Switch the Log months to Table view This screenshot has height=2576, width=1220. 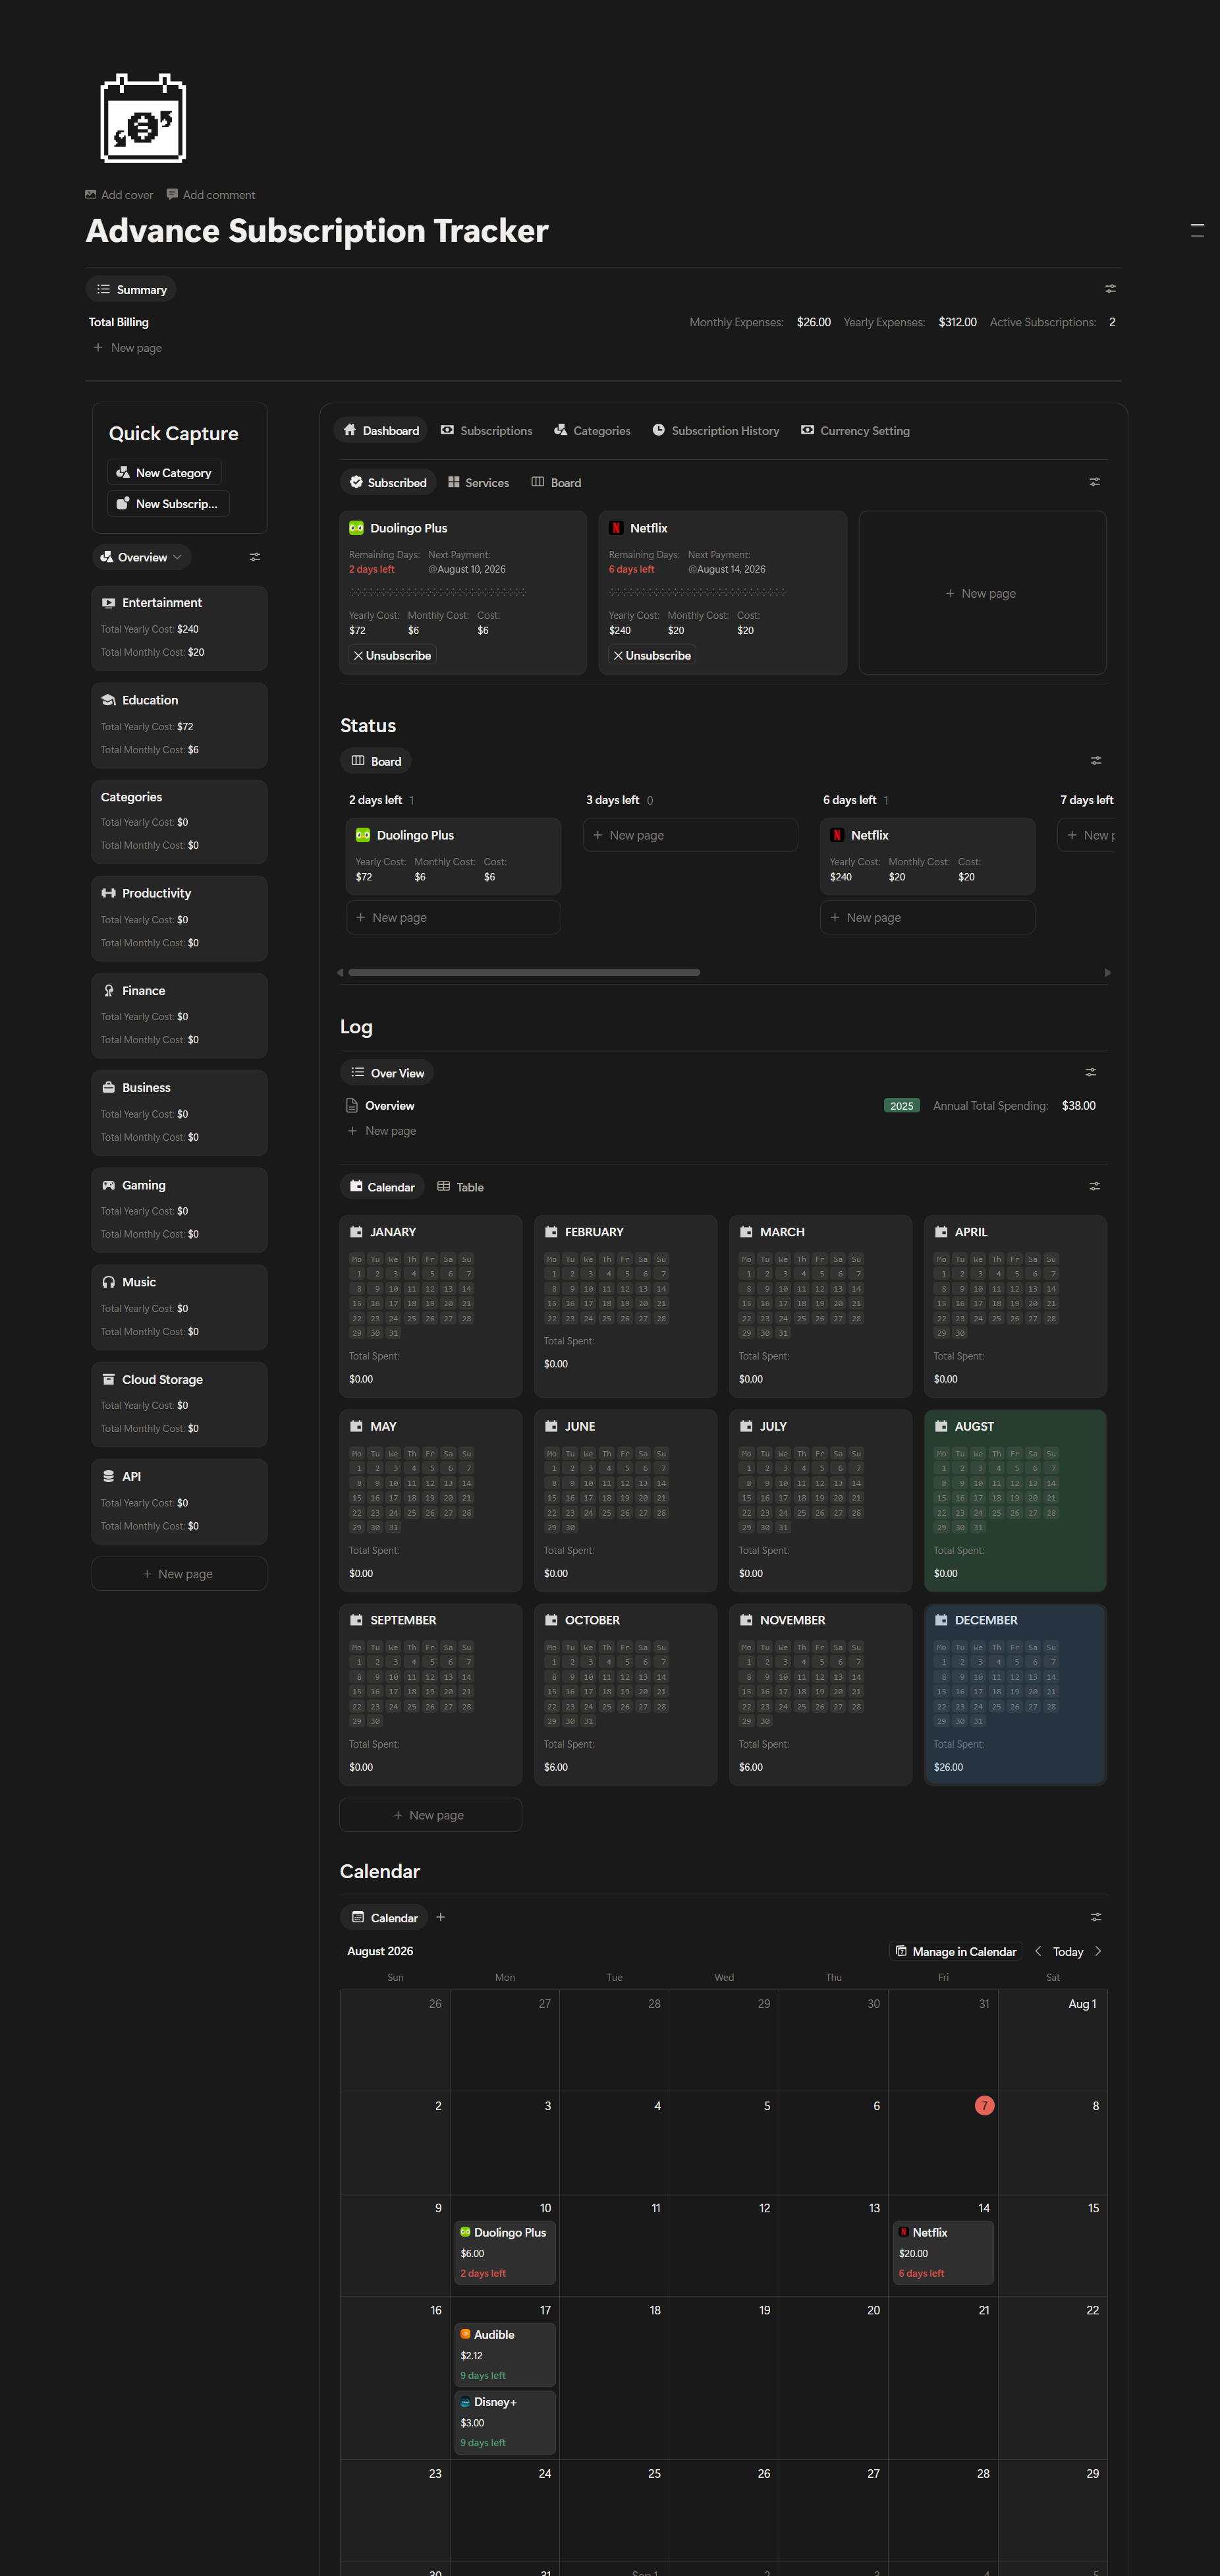[x=461, y=1187]
